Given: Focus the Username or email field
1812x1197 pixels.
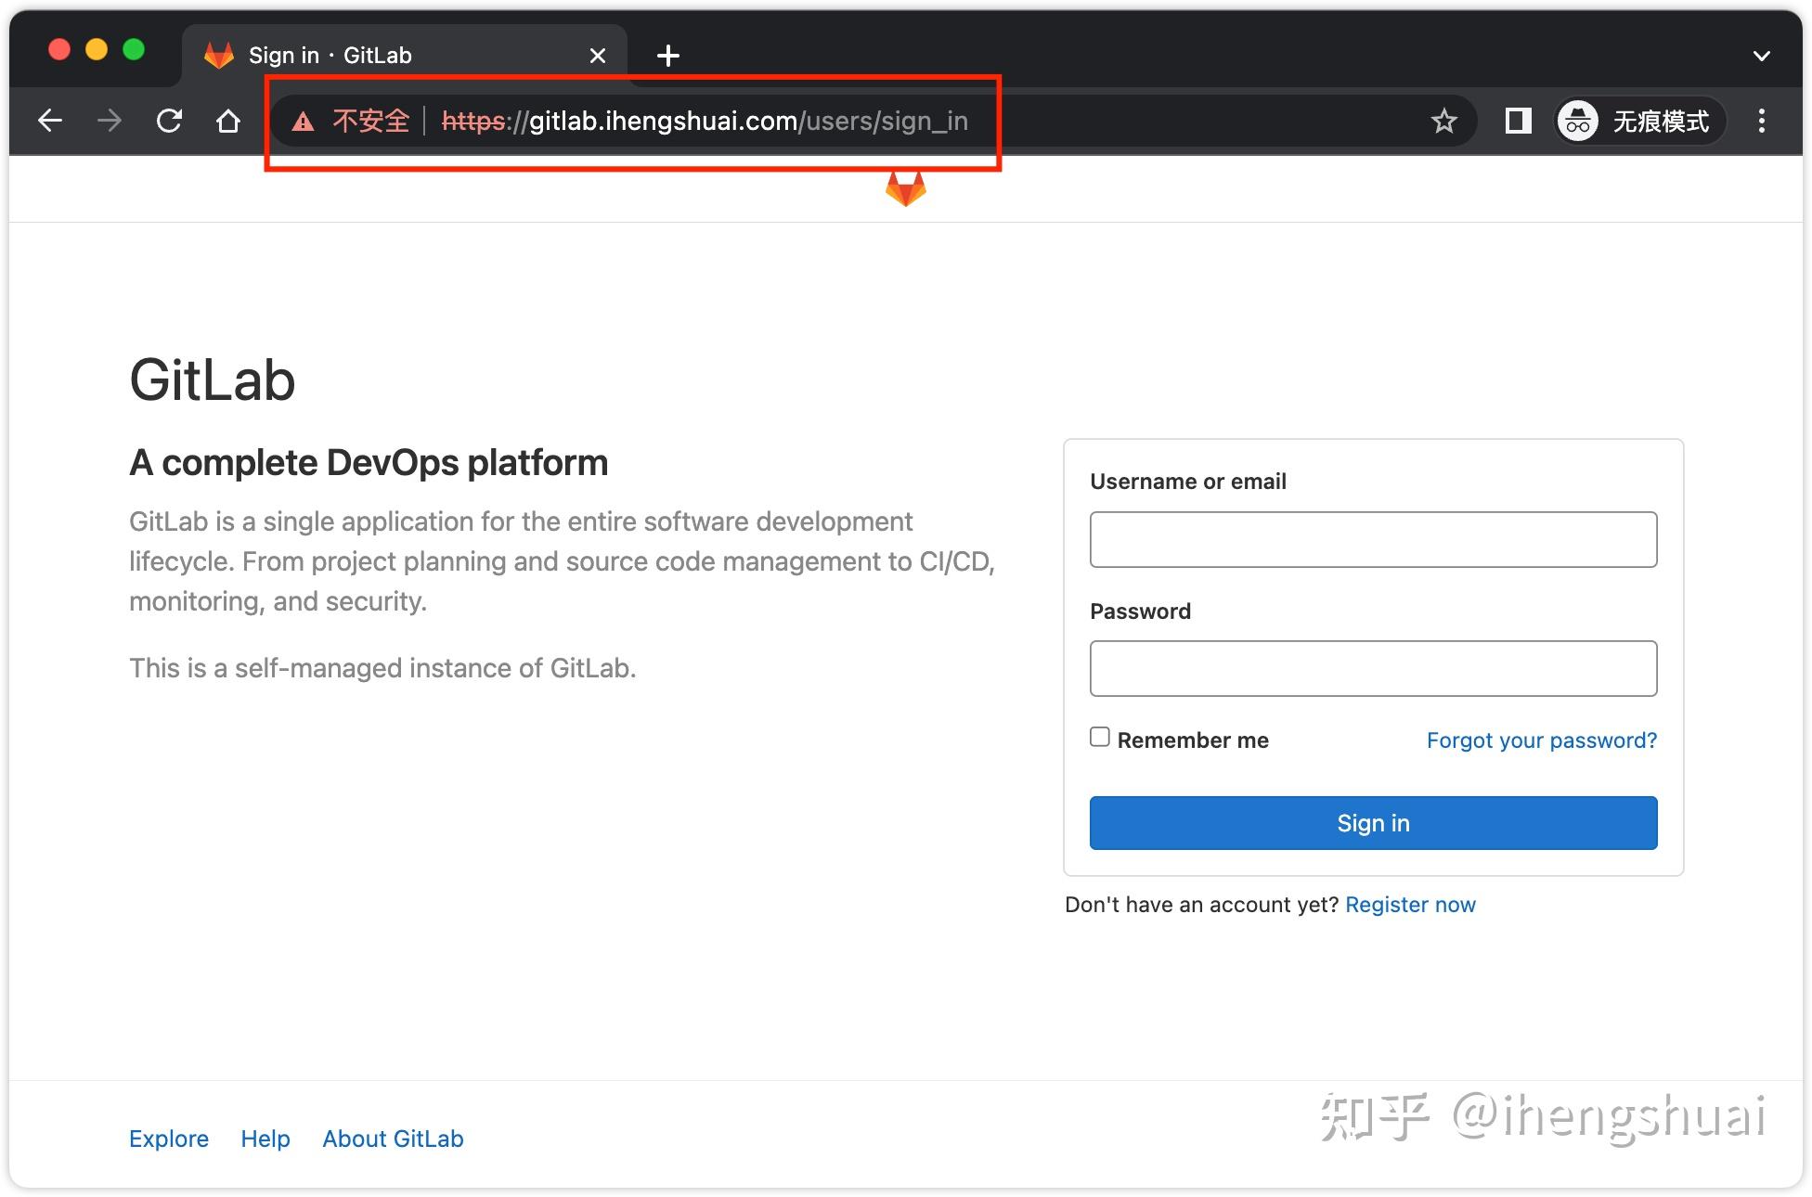Looking at the screenshot, I should pos(1373,539).
